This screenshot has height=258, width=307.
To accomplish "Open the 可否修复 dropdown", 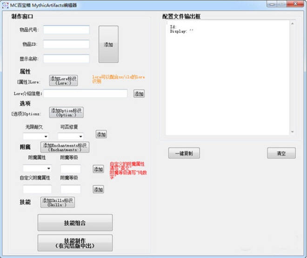I will (71, 136).
